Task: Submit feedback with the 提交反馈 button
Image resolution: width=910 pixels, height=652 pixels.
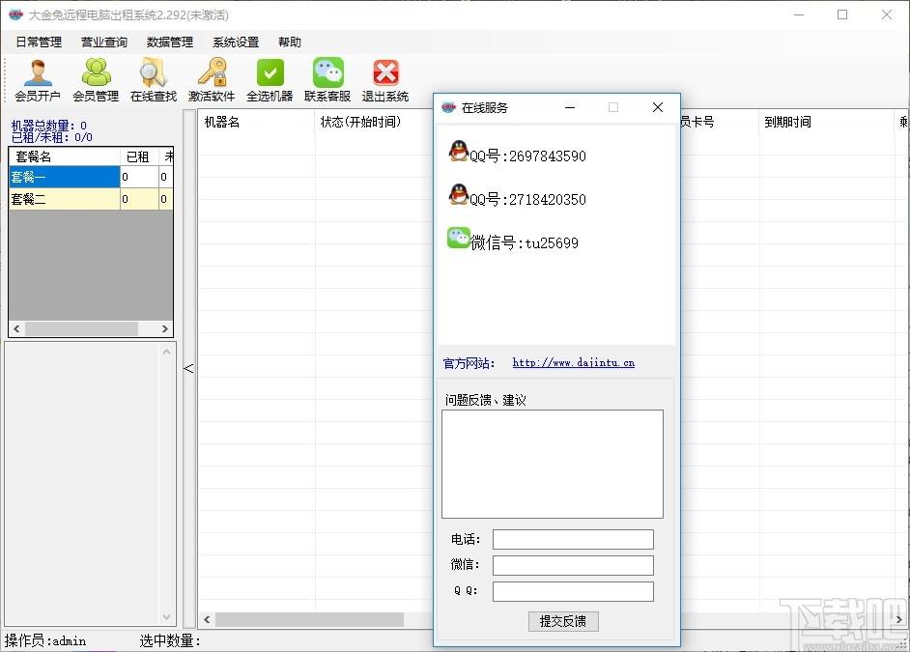Action: pyautogui.click(x=563, y=621)
